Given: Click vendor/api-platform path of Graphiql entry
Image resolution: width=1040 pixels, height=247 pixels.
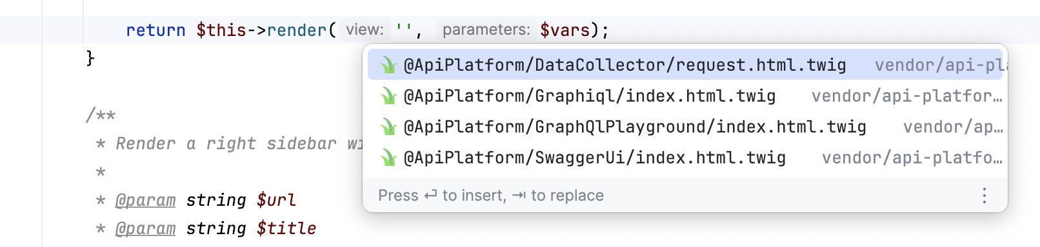Looking at the screenshot, I should (x=906, y=96).
